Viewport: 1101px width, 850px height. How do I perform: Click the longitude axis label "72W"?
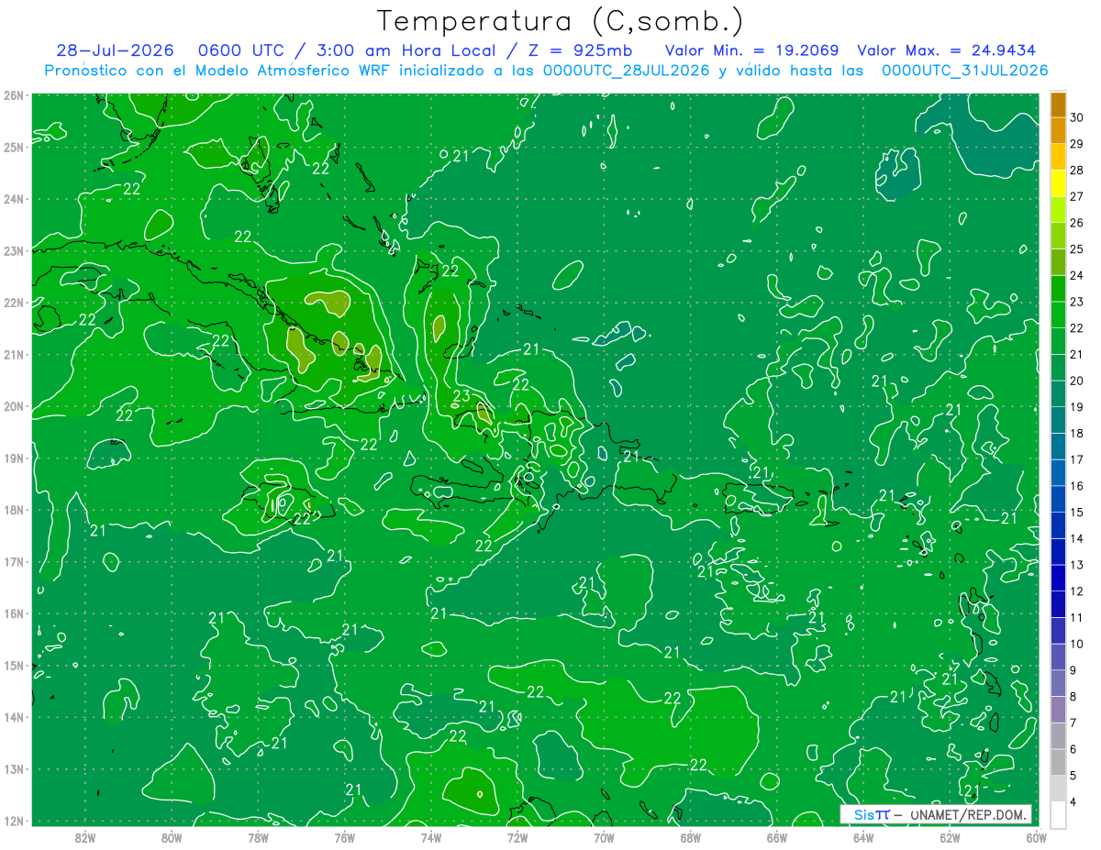tap(517, 837)
